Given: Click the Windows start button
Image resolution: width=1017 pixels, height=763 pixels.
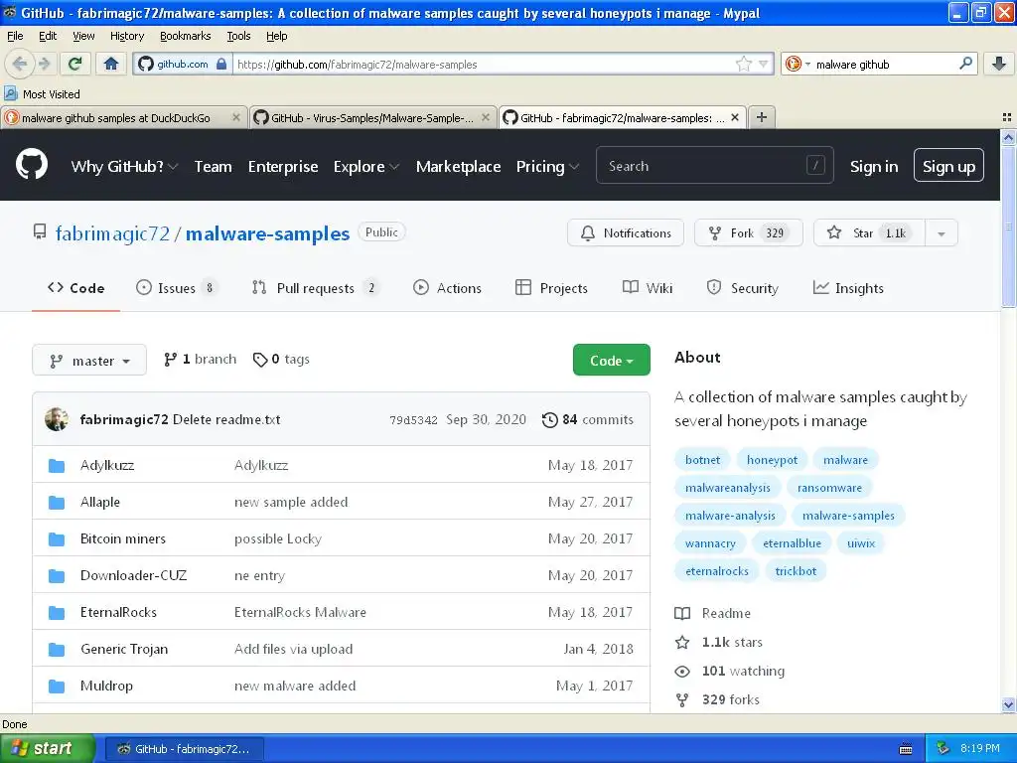Looking at the screenshot, I should (x=46, y=749).
